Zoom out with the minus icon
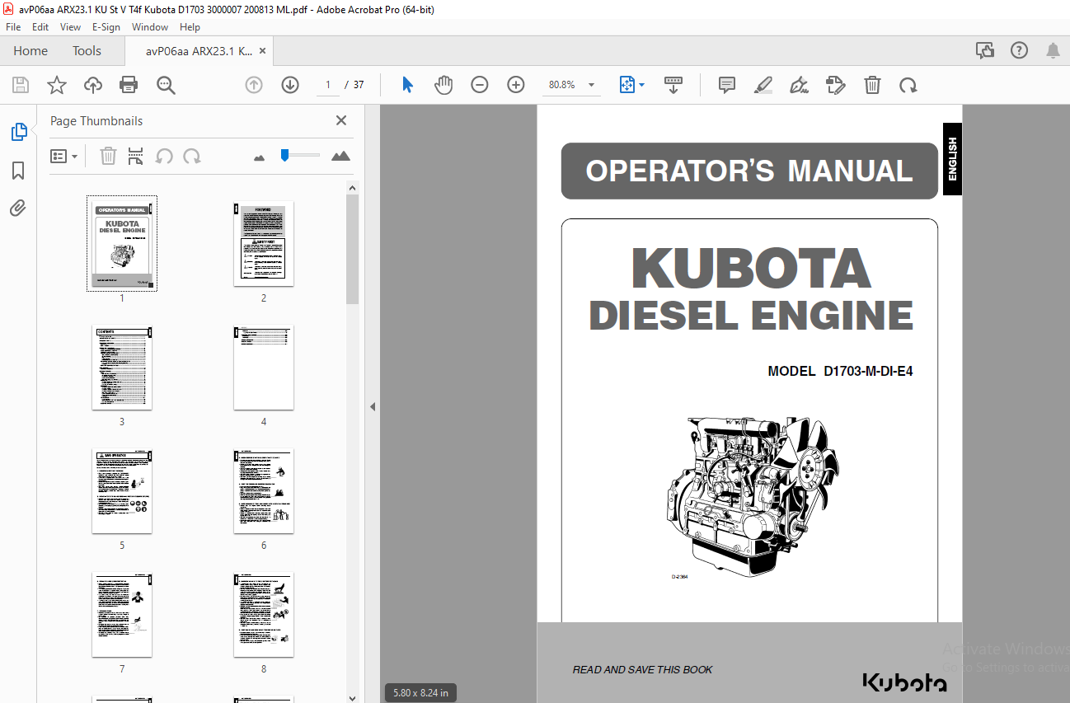Image resolution: width=1070 pixels, height=703 pixels. [480, 85]
